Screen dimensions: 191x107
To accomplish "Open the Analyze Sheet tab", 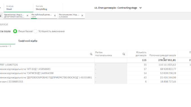I will 18,8.
